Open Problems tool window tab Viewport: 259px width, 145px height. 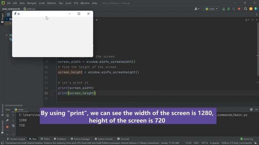[60, 139]
